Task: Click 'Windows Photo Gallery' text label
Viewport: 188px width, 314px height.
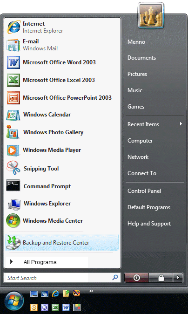Action: (x=53, y=132)
